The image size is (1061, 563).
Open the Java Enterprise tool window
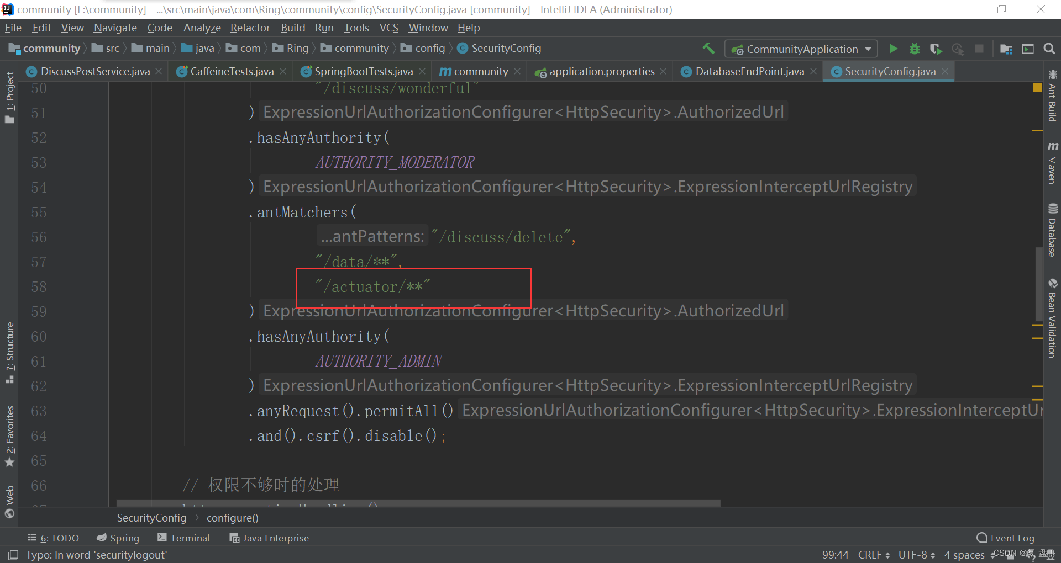click(x=269, y=538)
